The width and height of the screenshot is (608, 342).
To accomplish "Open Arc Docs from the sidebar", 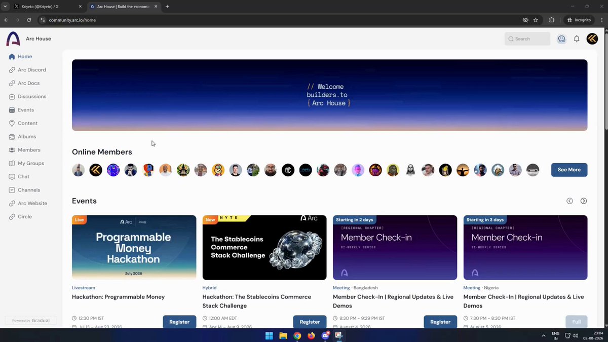I will coord(24,83).
